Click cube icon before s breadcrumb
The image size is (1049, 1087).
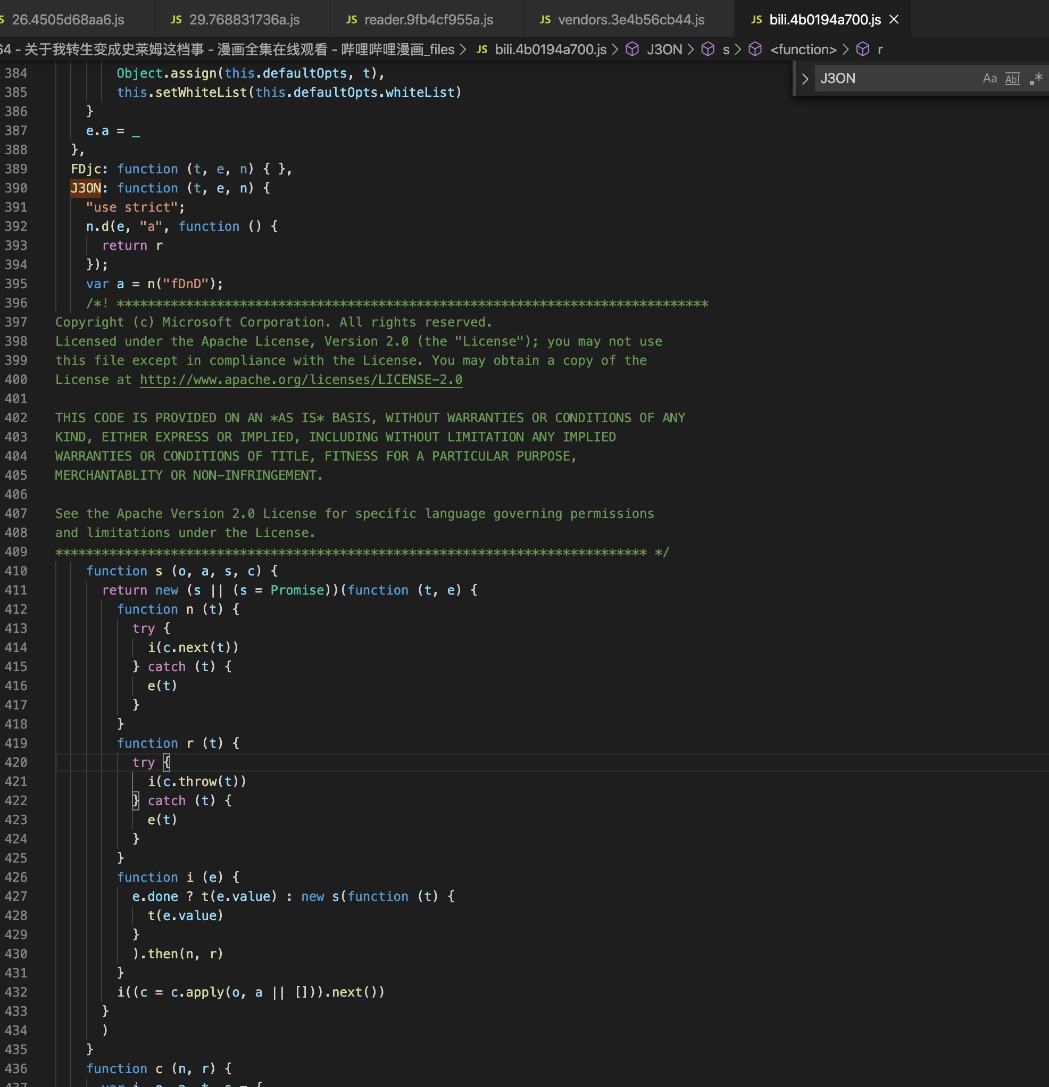707,49
